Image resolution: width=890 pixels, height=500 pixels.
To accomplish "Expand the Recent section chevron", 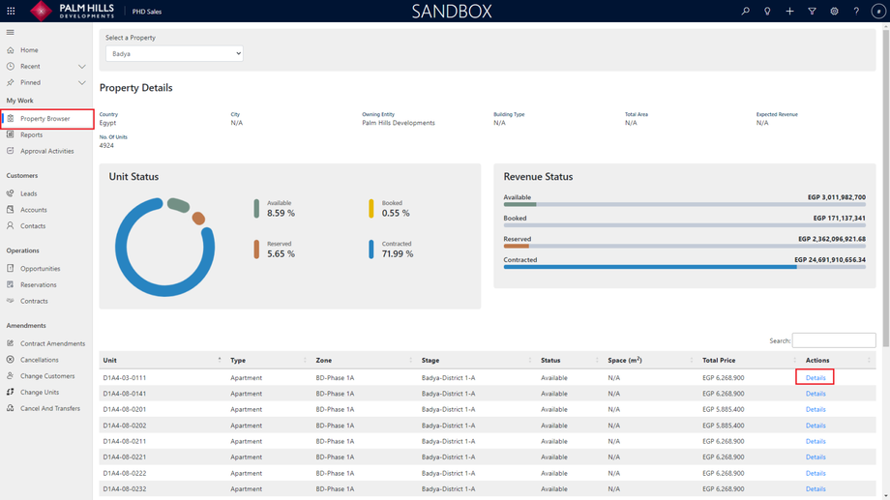I will click(x=81, y=67).
